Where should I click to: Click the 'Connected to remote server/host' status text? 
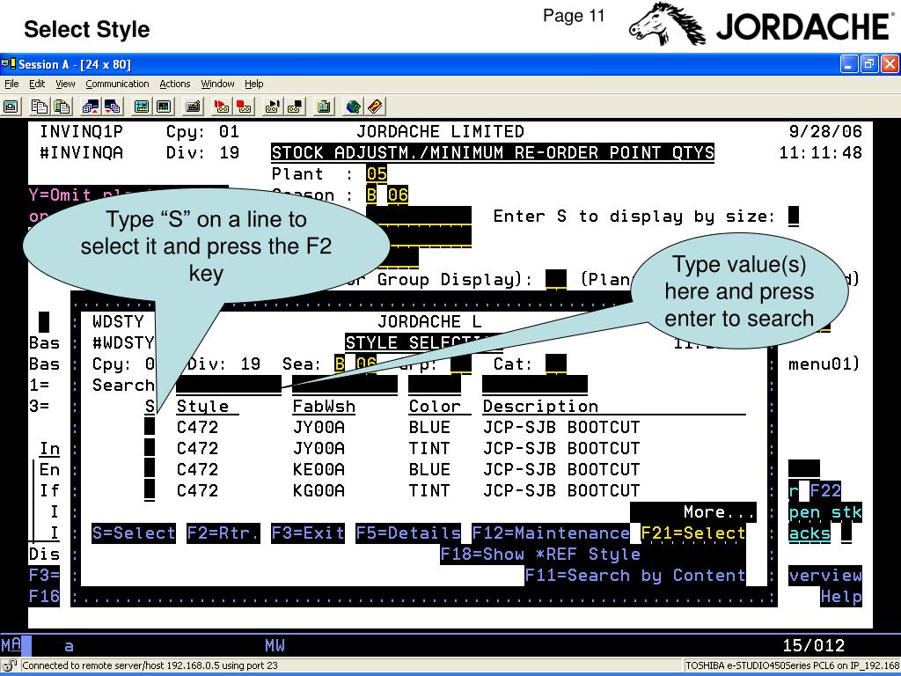tap(150, 665)
